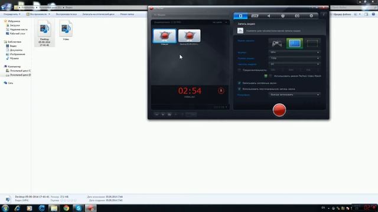Open the Audio recording speaker tab
378x212 pixels.
[x=269, y=16]
